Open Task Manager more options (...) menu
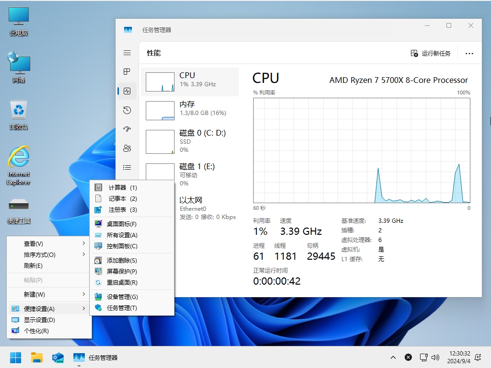 click(x=469, y=53)
